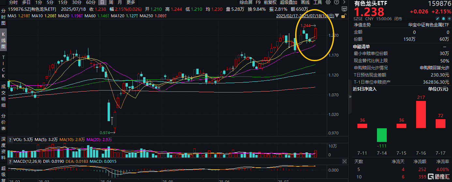
Task: Click 有色龙头ETF name in right panel
Action: click(x=371, y=3)
